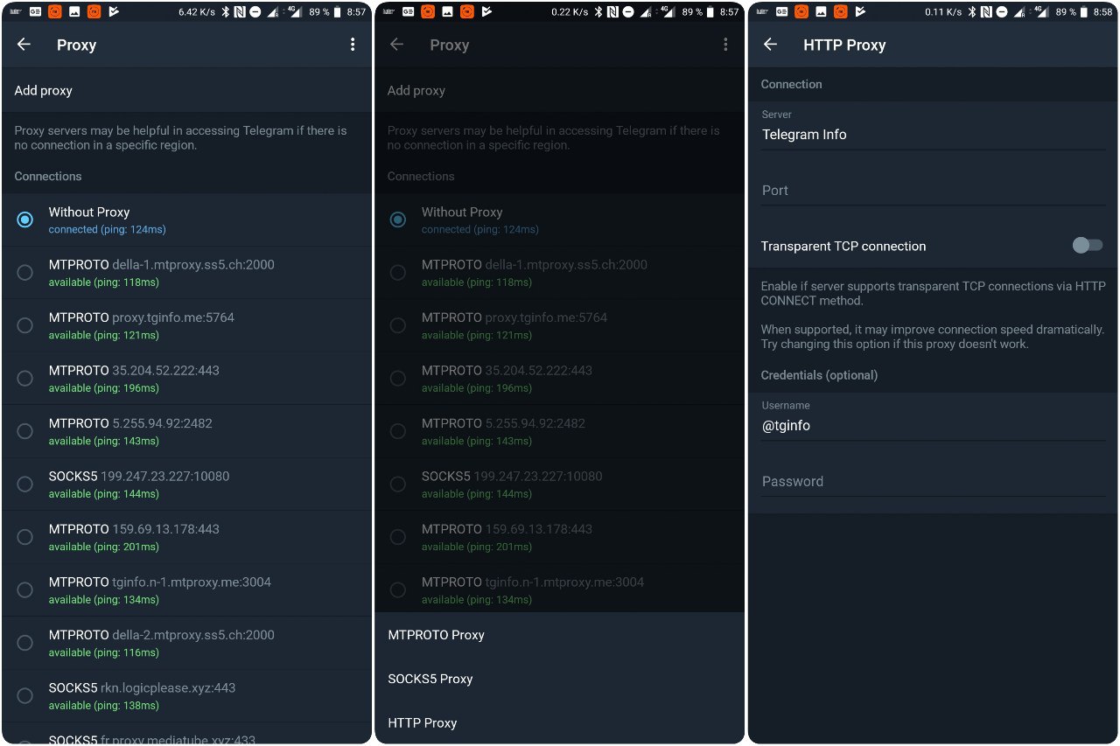The image size is (1120, 746).
Task: Select radio for SOCKS5 rkn.logicplease.xyz:443
Action: click(24, 695)
